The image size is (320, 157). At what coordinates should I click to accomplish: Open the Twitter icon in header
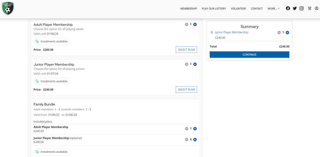(x=295, y=8)
